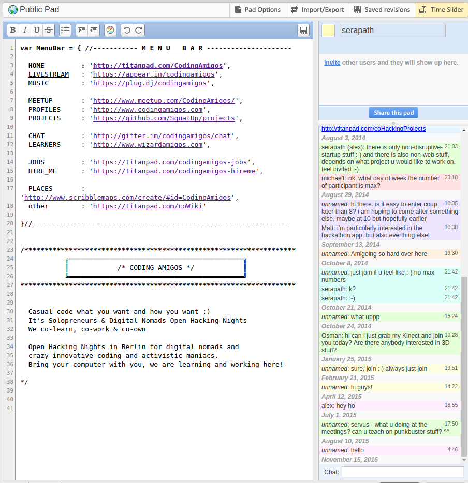Click Osman's Kinect chat message
The height and width of the screenshot is (483, 468).
point(390,342)
